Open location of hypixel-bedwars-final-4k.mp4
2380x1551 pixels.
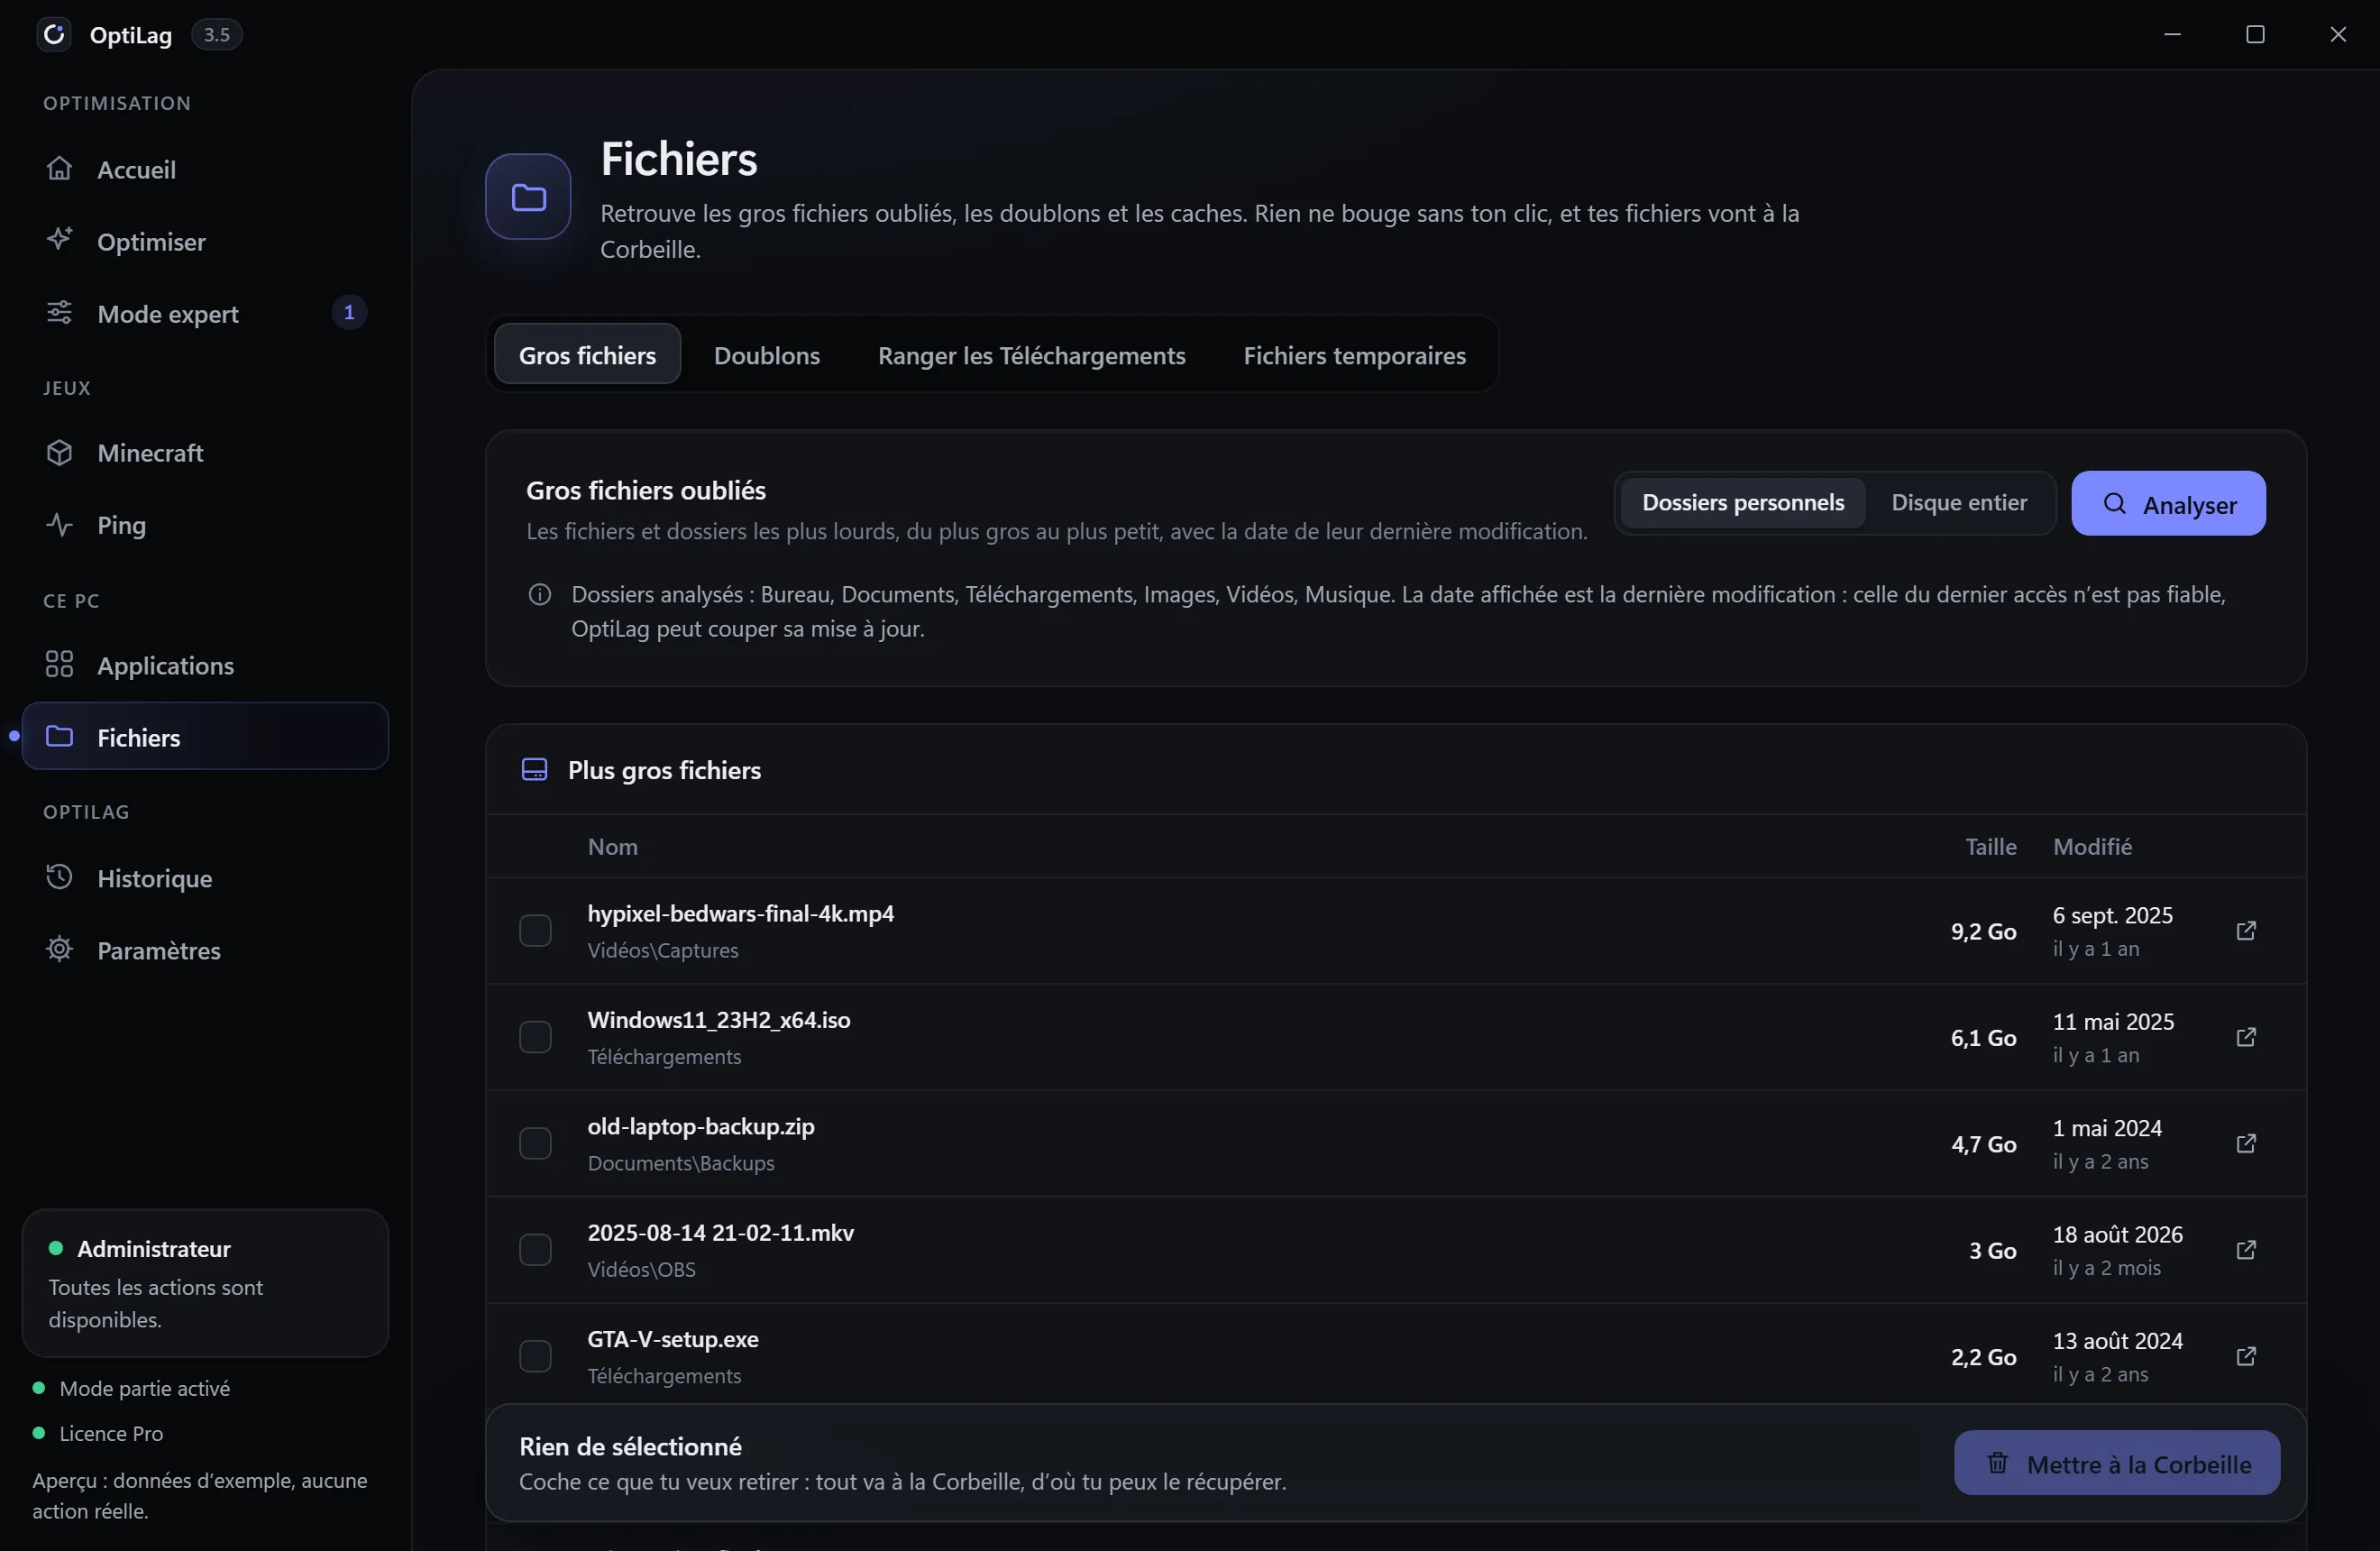(x=2245, y=931)
